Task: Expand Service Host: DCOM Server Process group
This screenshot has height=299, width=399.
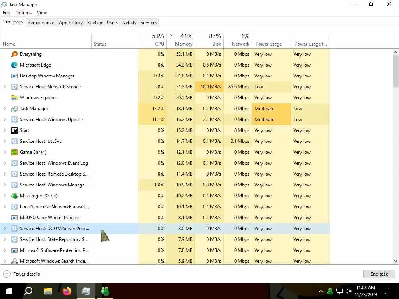Action: [5, 229]
